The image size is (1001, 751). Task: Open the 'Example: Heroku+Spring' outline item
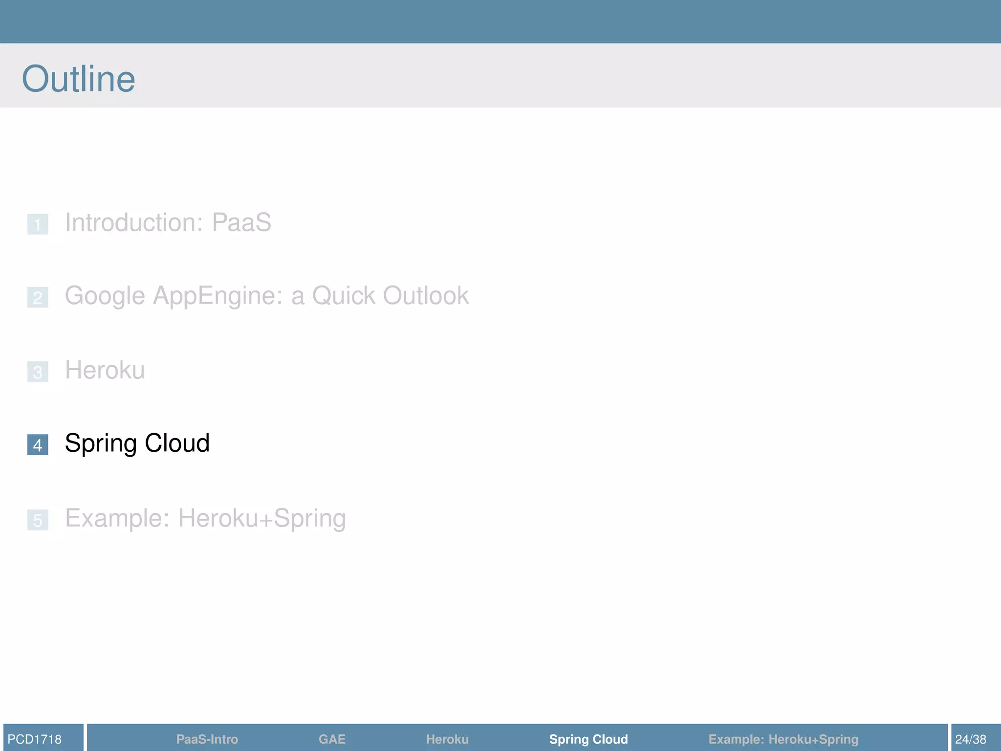[205, 518]
